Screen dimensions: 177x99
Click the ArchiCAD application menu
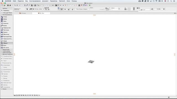[x=8, y=1]
